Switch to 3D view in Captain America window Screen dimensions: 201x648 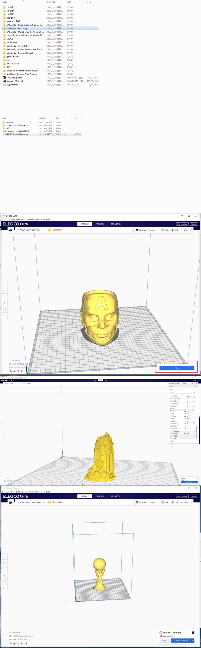click(x=10, y=371)
